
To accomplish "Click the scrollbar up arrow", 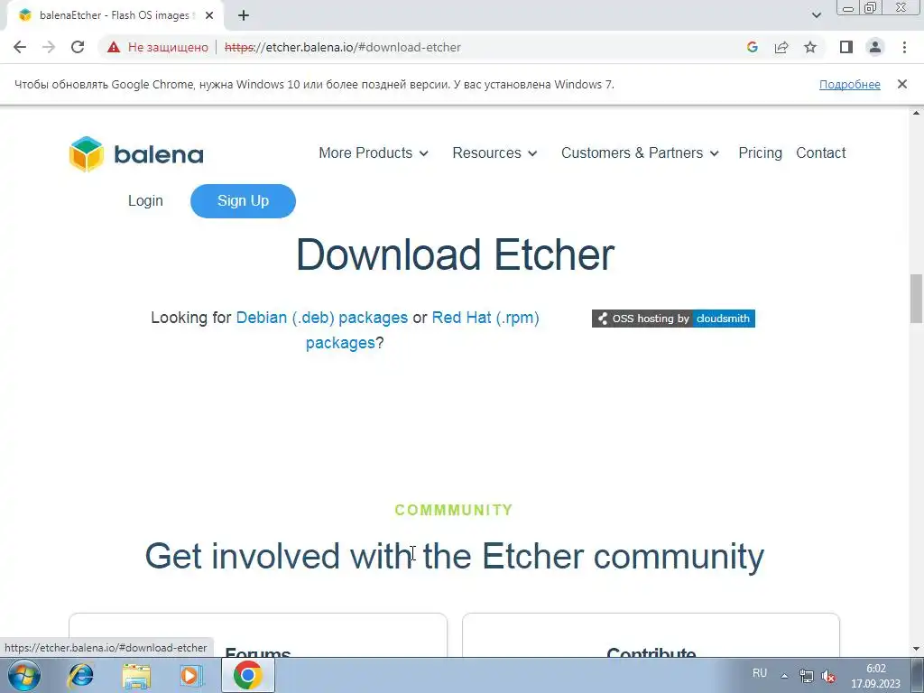I will (x=916, y=113).
